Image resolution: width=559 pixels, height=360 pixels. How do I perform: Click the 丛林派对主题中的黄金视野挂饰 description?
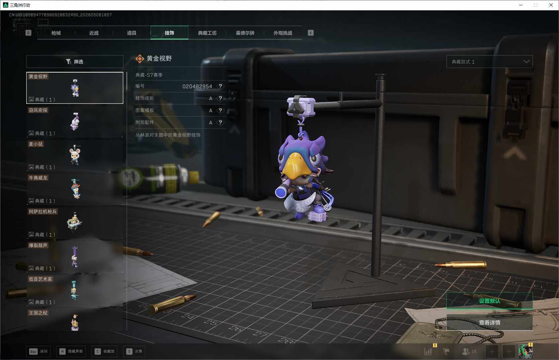pos(168,135)
